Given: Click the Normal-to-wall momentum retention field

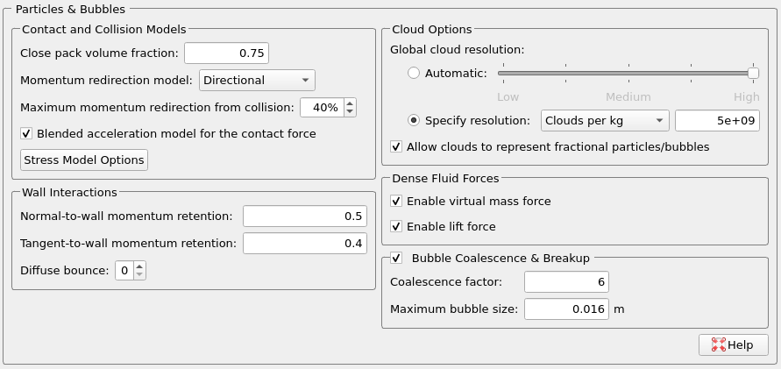Looking at the screenshot, I should (x=304, y=216).
